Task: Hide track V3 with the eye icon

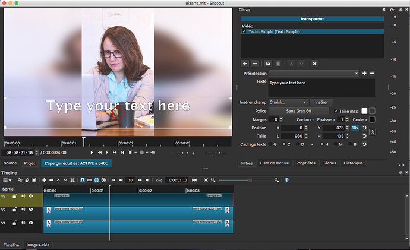Action: pos(31,196)
